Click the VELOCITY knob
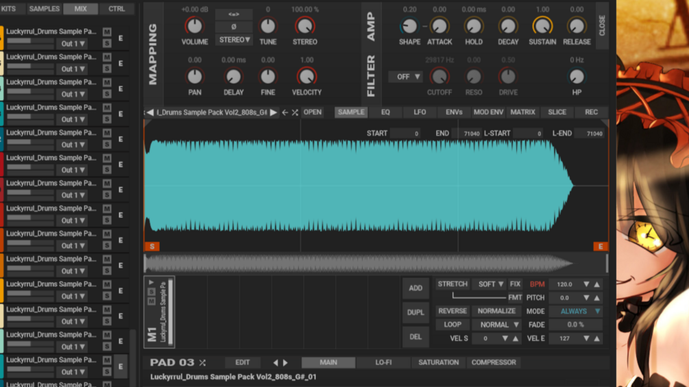689x387 pixels. pyautogui.click(x=306, y=77)
